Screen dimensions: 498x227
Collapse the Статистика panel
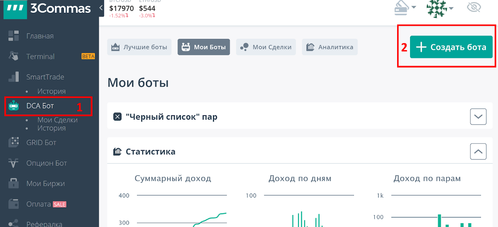coord(478,152)
